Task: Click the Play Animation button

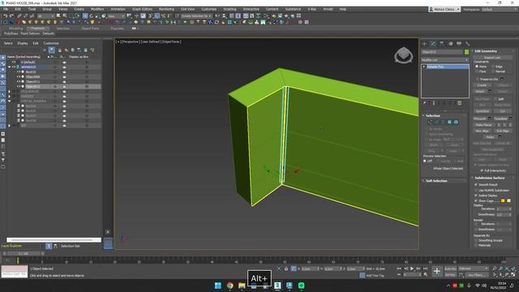Action: coord(412,268)
